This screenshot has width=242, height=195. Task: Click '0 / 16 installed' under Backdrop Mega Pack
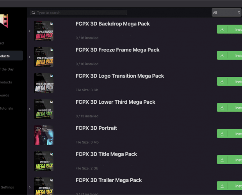(x=87, y=38)
